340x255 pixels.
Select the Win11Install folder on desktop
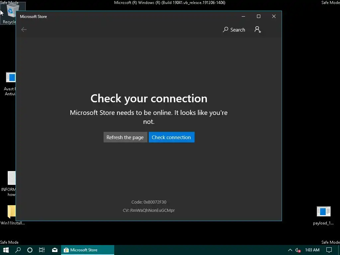(x=12, y=215)
